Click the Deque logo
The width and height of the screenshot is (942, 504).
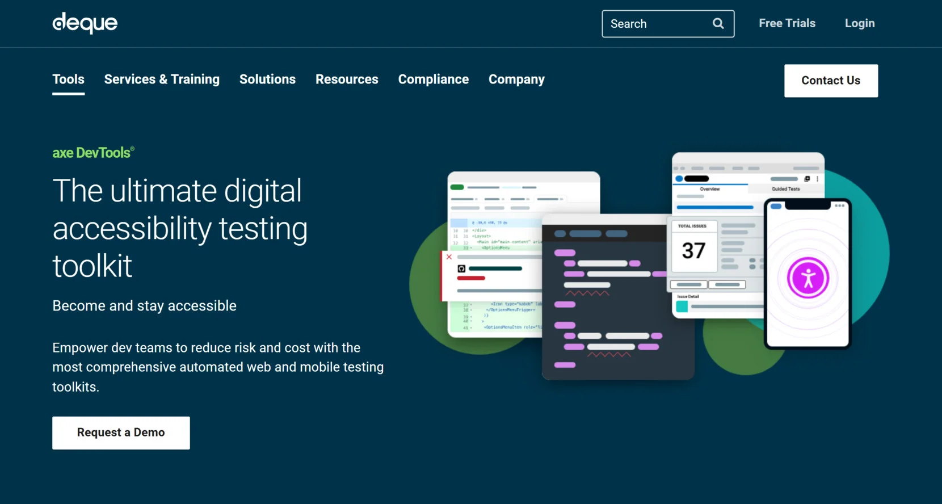point(85,23)
